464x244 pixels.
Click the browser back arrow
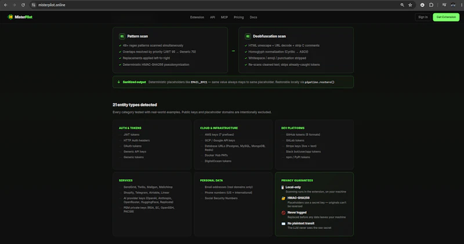[5, 5]
